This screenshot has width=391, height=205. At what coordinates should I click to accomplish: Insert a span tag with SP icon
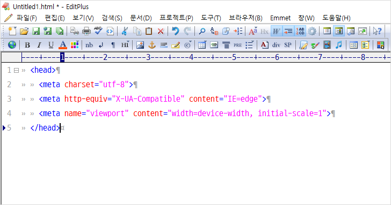(288, 45)
